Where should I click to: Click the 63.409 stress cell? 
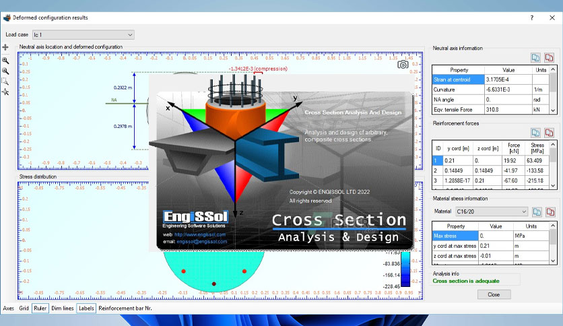click(x=537, y=160)
